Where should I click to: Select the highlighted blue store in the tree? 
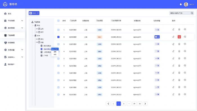(x=46, y=49)
